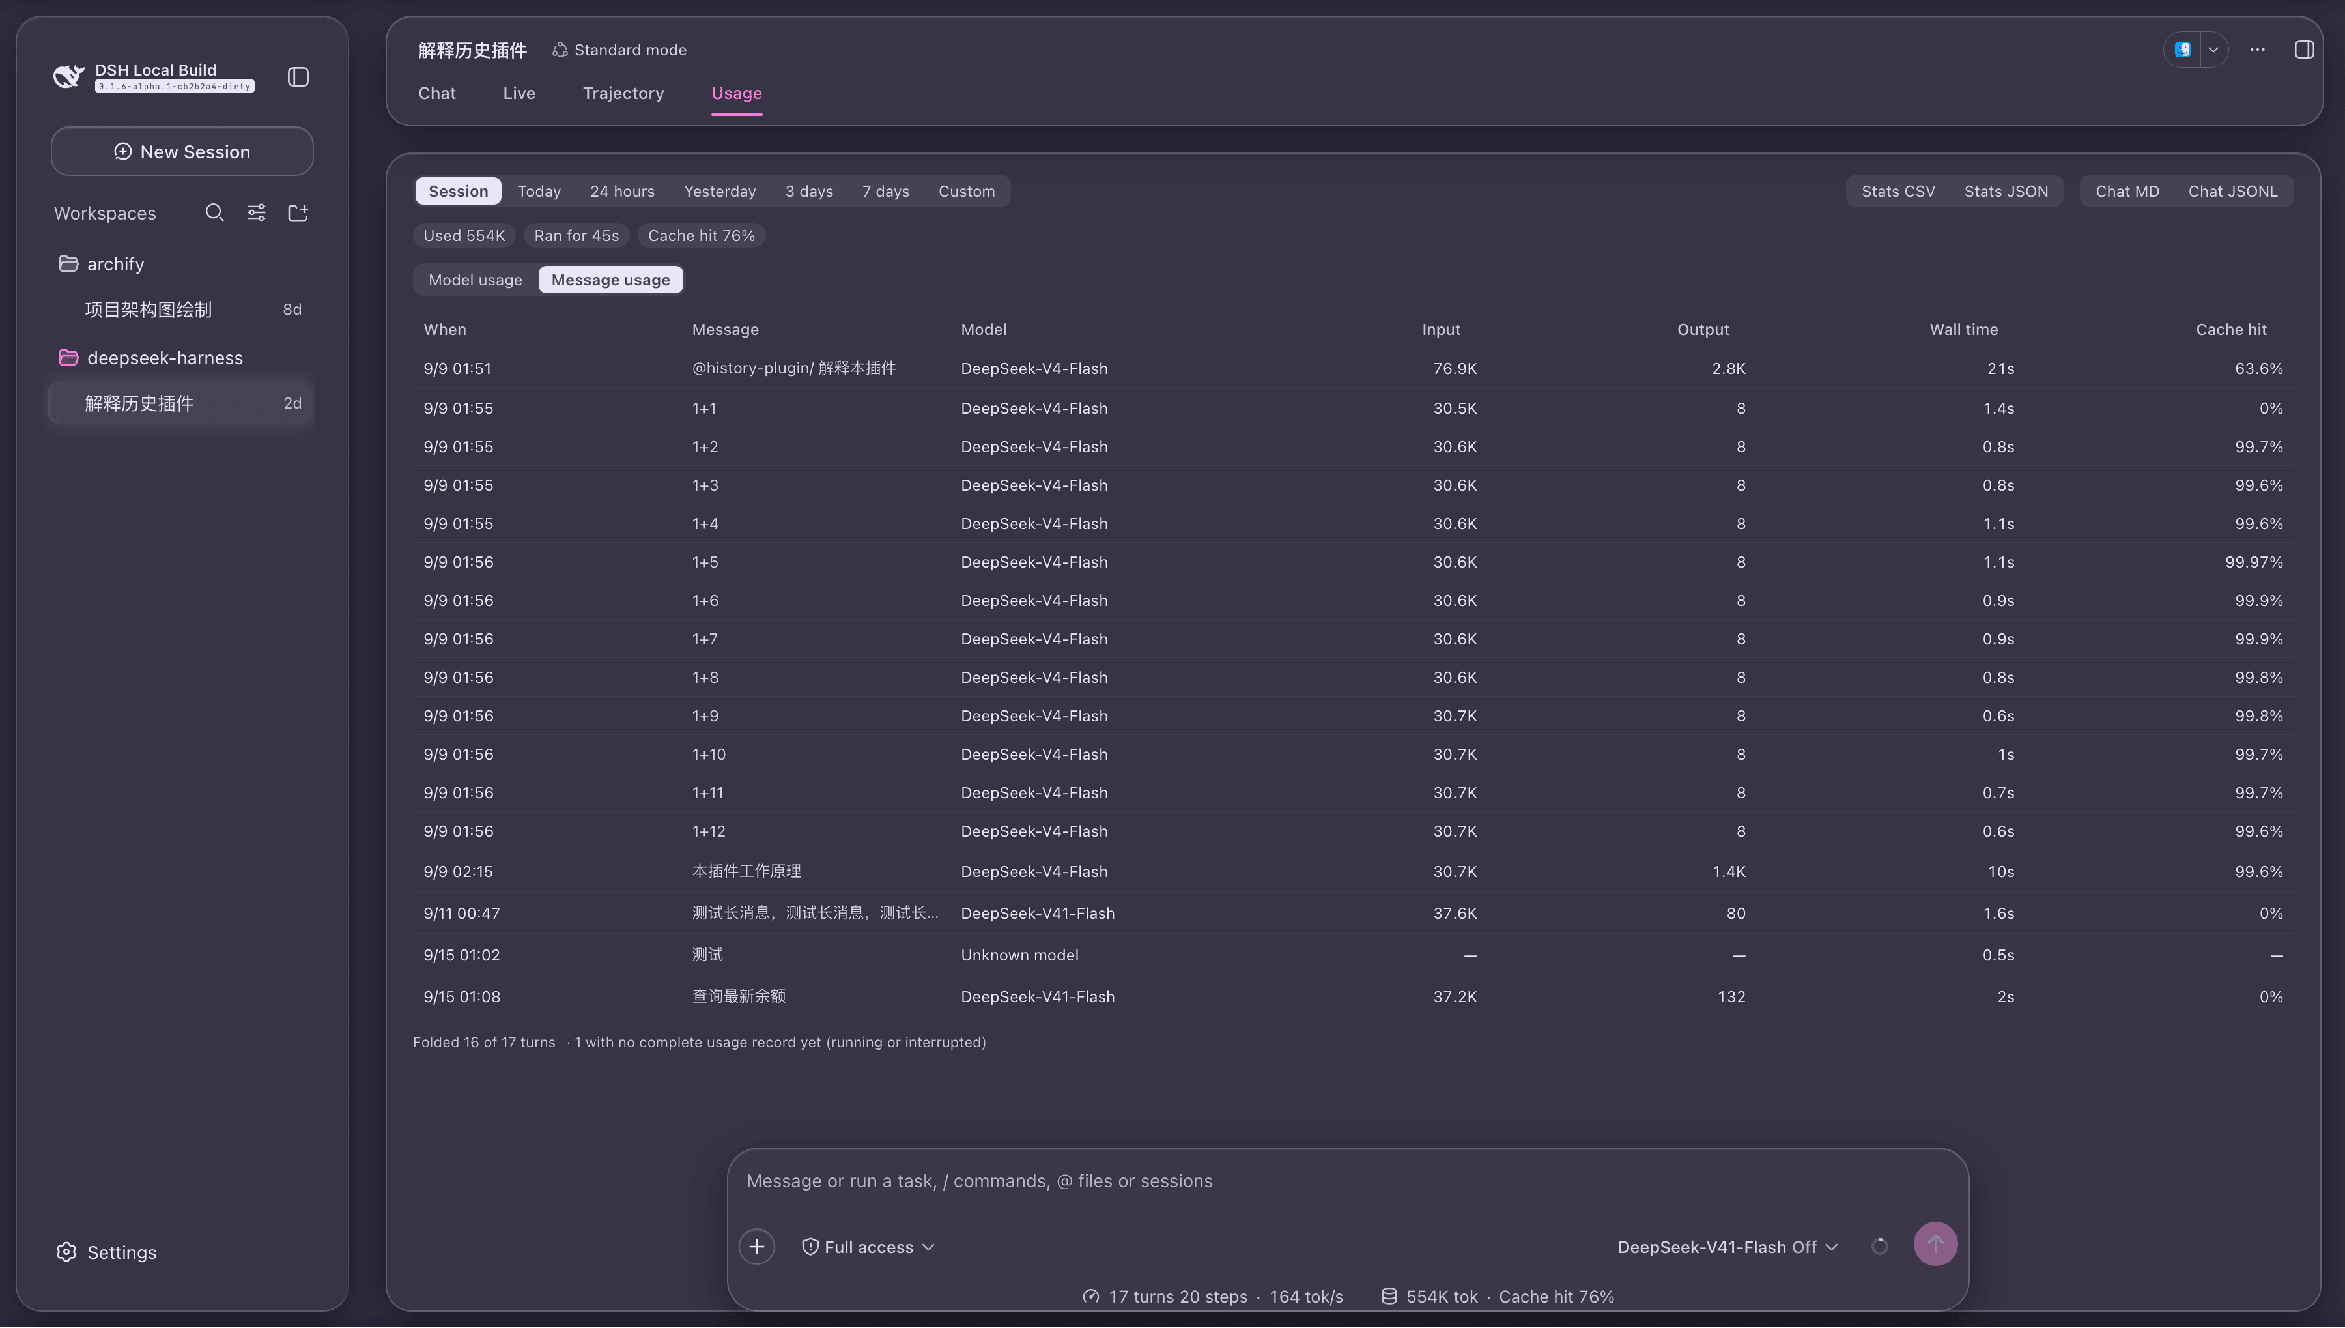Click the DSH whale logo

coord(68,77)
